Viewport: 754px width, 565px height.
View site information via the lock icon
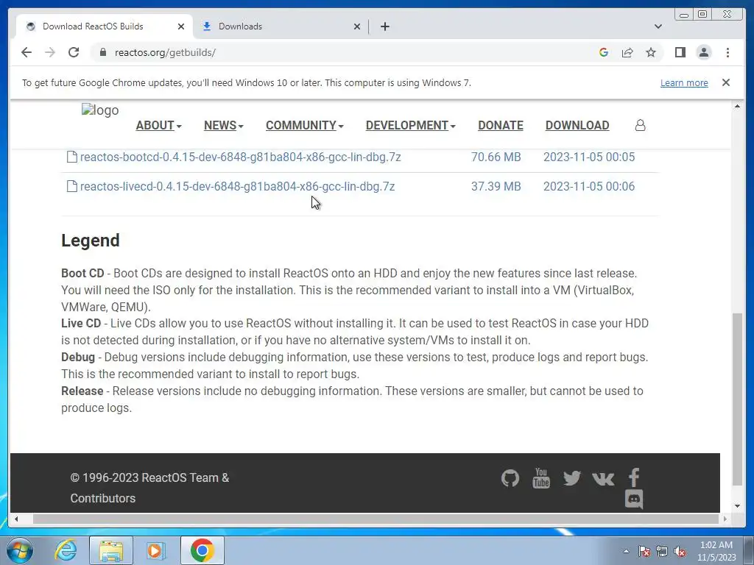coord(103,52)
